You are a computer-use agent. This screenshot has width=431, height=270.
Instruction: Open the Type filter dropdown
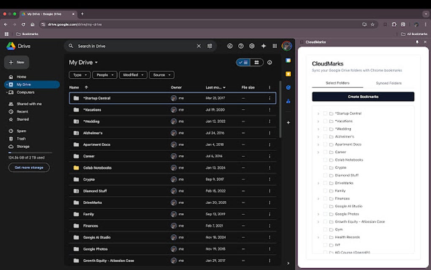pos(79,75)
